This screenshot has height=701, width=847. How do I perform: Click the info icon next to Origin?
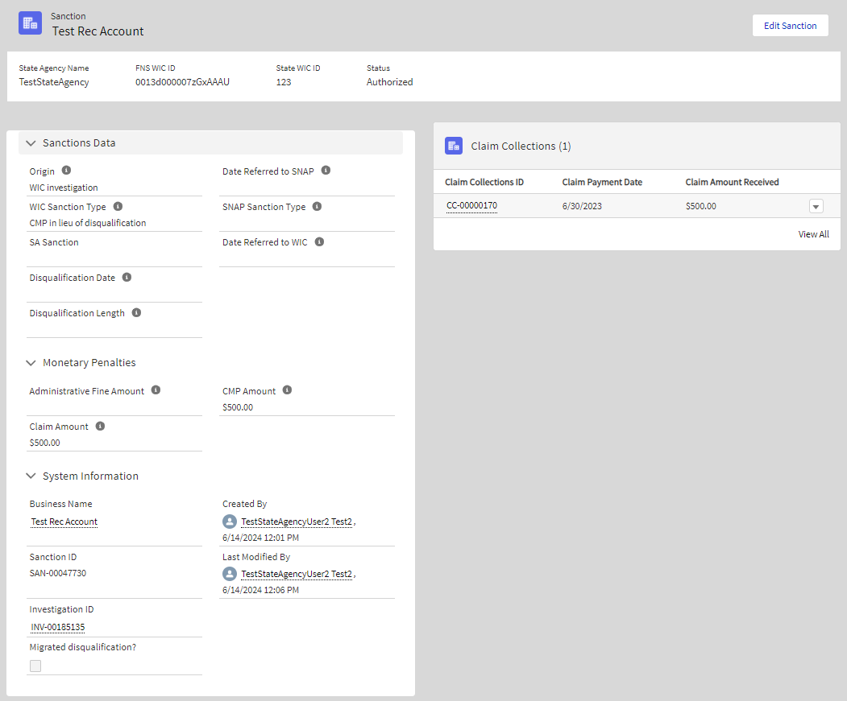[x=66, y=171]
